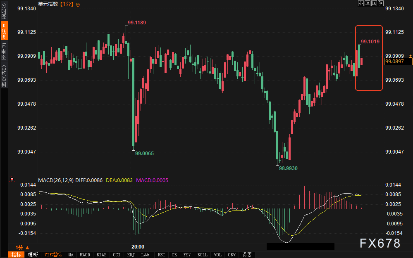Click the rightmost icon with right-pointing arrow

tap(381, 3)
